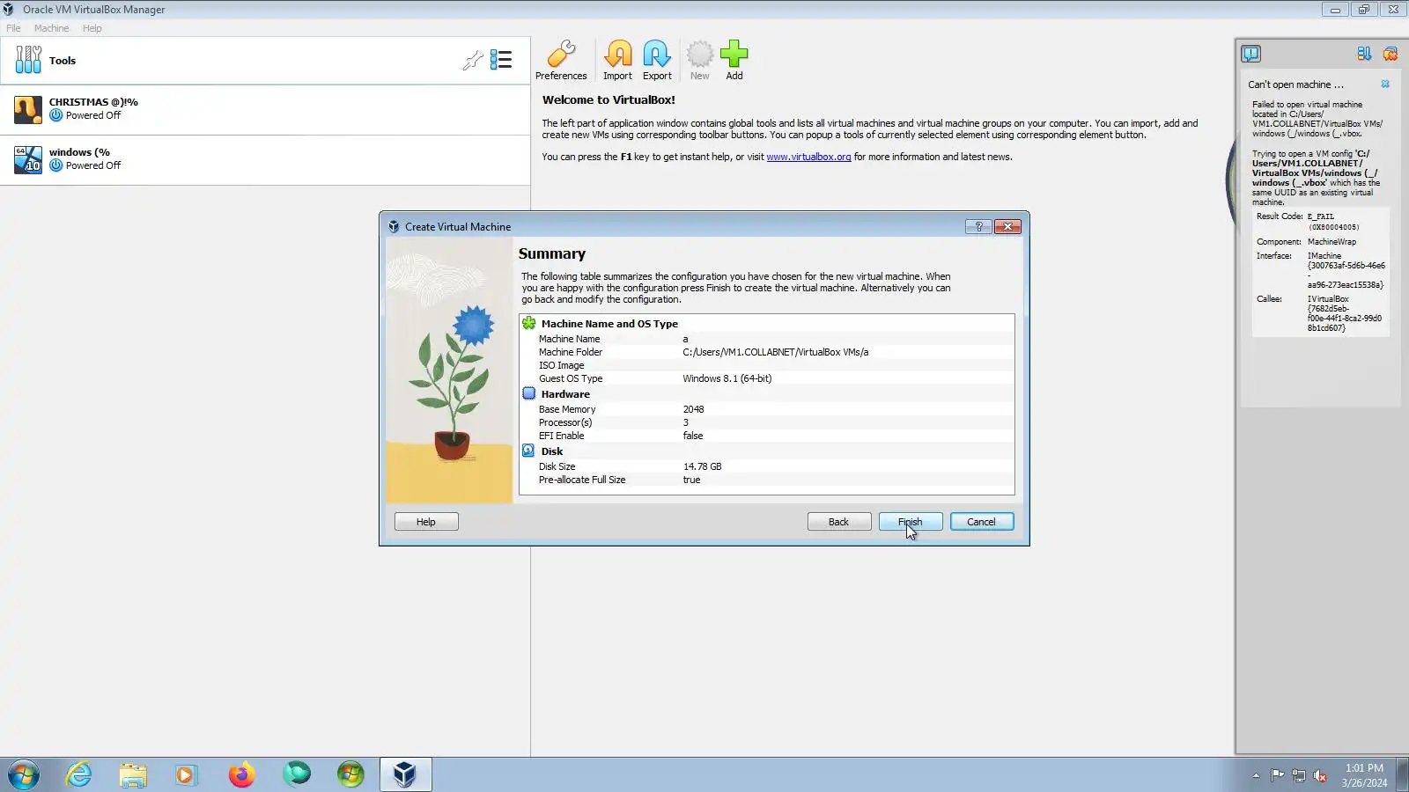The image size is (1409, 792).
Task: Open the Windows Start menu
Action: (x=24, y=775)
